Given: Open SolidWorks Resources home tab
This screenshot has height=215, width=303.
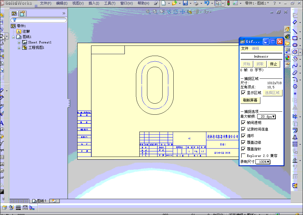Looking at the screenshot, I should tap(287, 29).
